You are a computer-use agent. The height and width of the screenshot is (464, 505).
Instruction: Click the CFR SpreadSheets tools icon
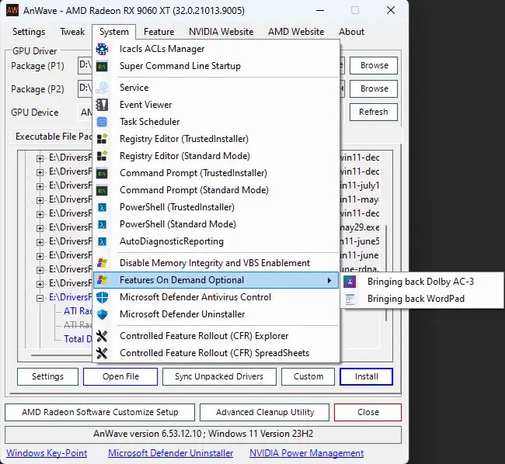[x=102, y=353]
